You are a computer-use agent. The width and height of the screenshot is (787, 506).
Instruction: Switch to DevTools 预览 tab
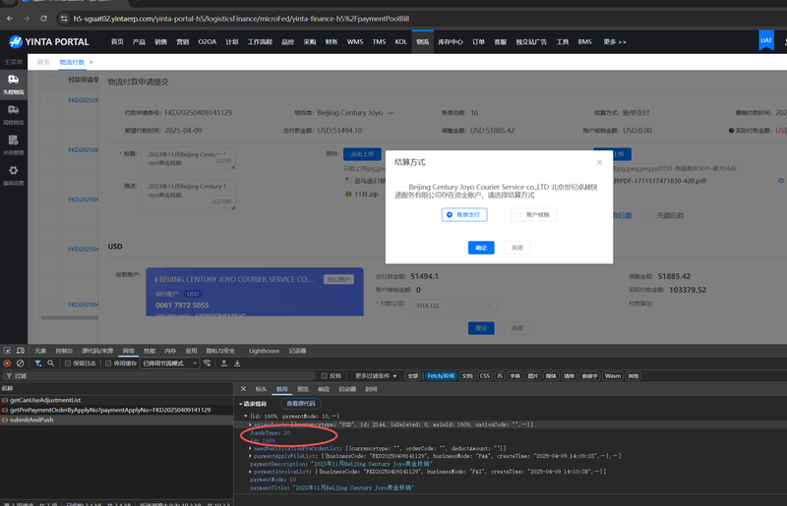pos(303,389)
